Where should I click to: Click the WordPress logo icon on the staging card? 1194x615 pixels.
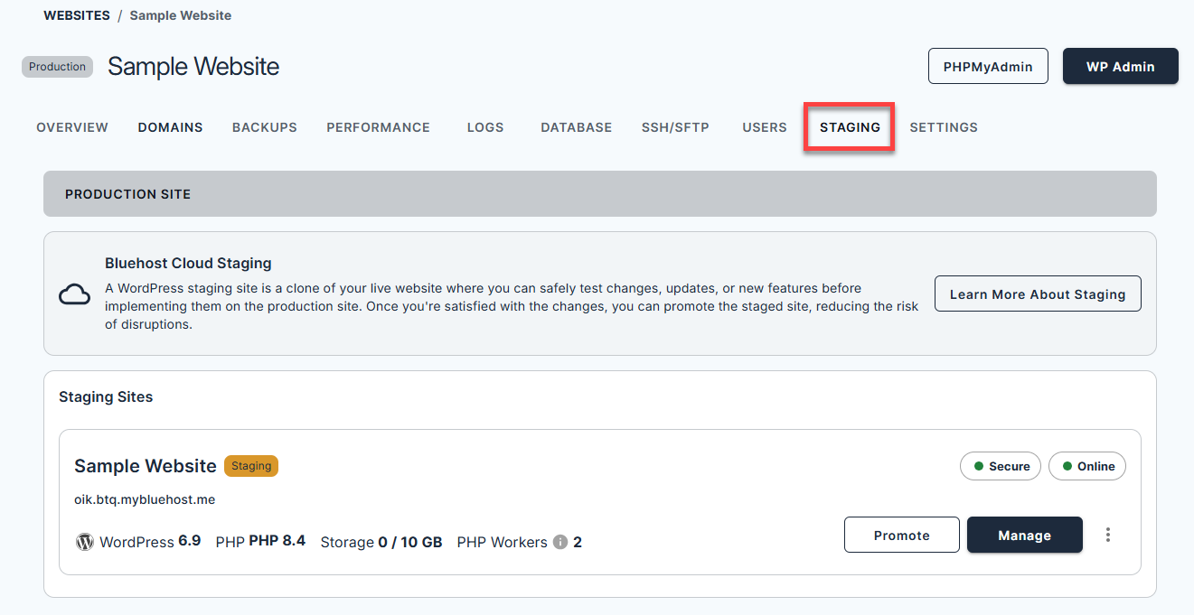pyautogui.click(x=84, y=542)
